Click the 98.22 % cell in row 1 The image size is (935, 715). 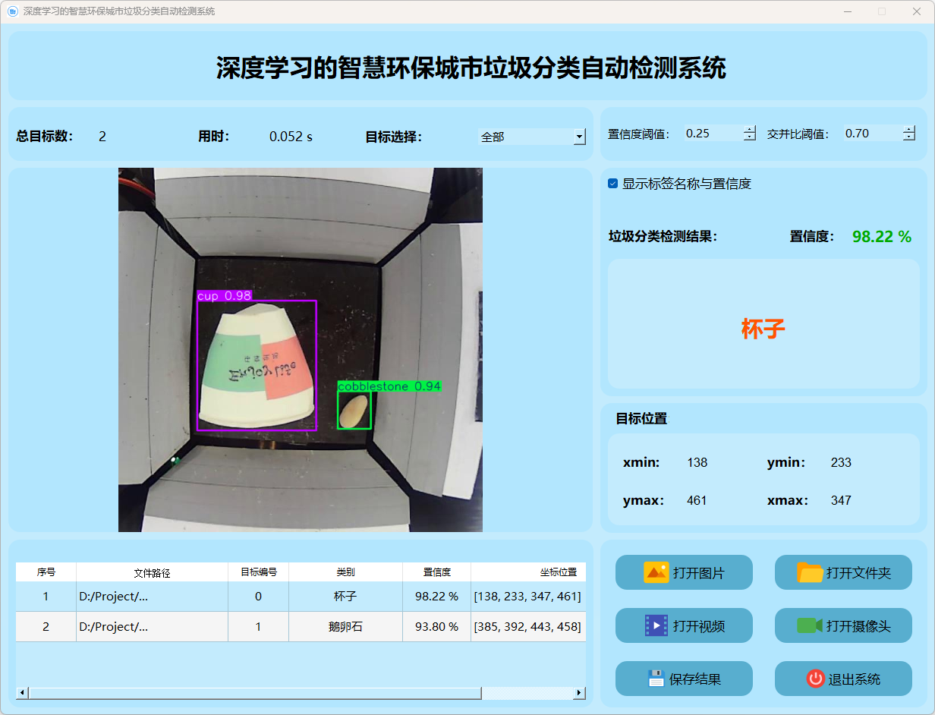(437, 597)
